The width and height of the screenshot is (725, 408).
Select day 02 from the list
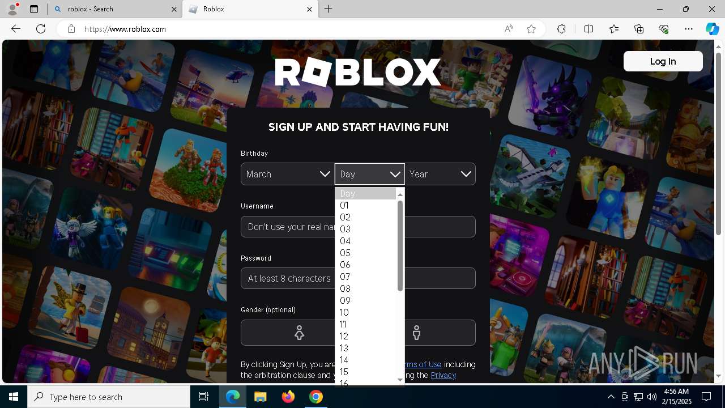coord(365,217)
